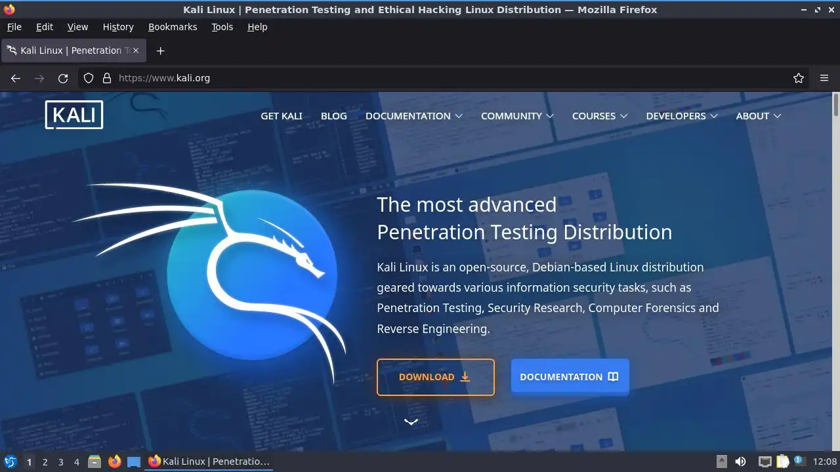Click the orange Download button
Viewport: 840px width, 472px height.
[436, 377]
